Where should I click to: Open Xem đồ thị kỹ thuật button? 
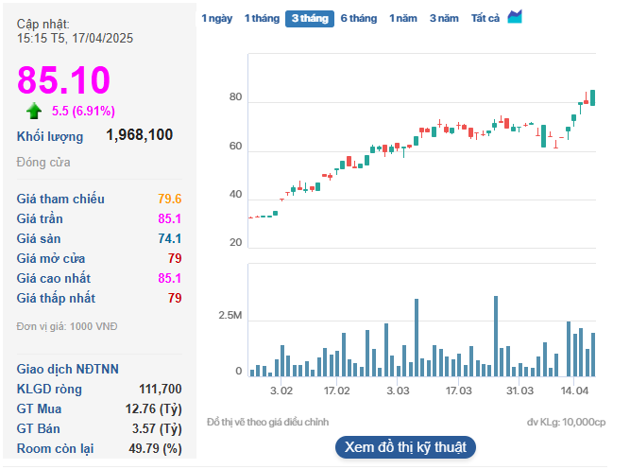[405, 447]
